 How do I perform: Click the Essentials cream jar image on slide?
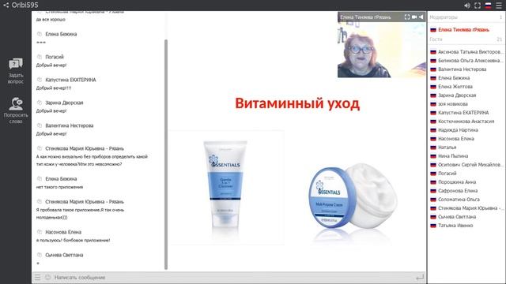click(x=353, y=197)
